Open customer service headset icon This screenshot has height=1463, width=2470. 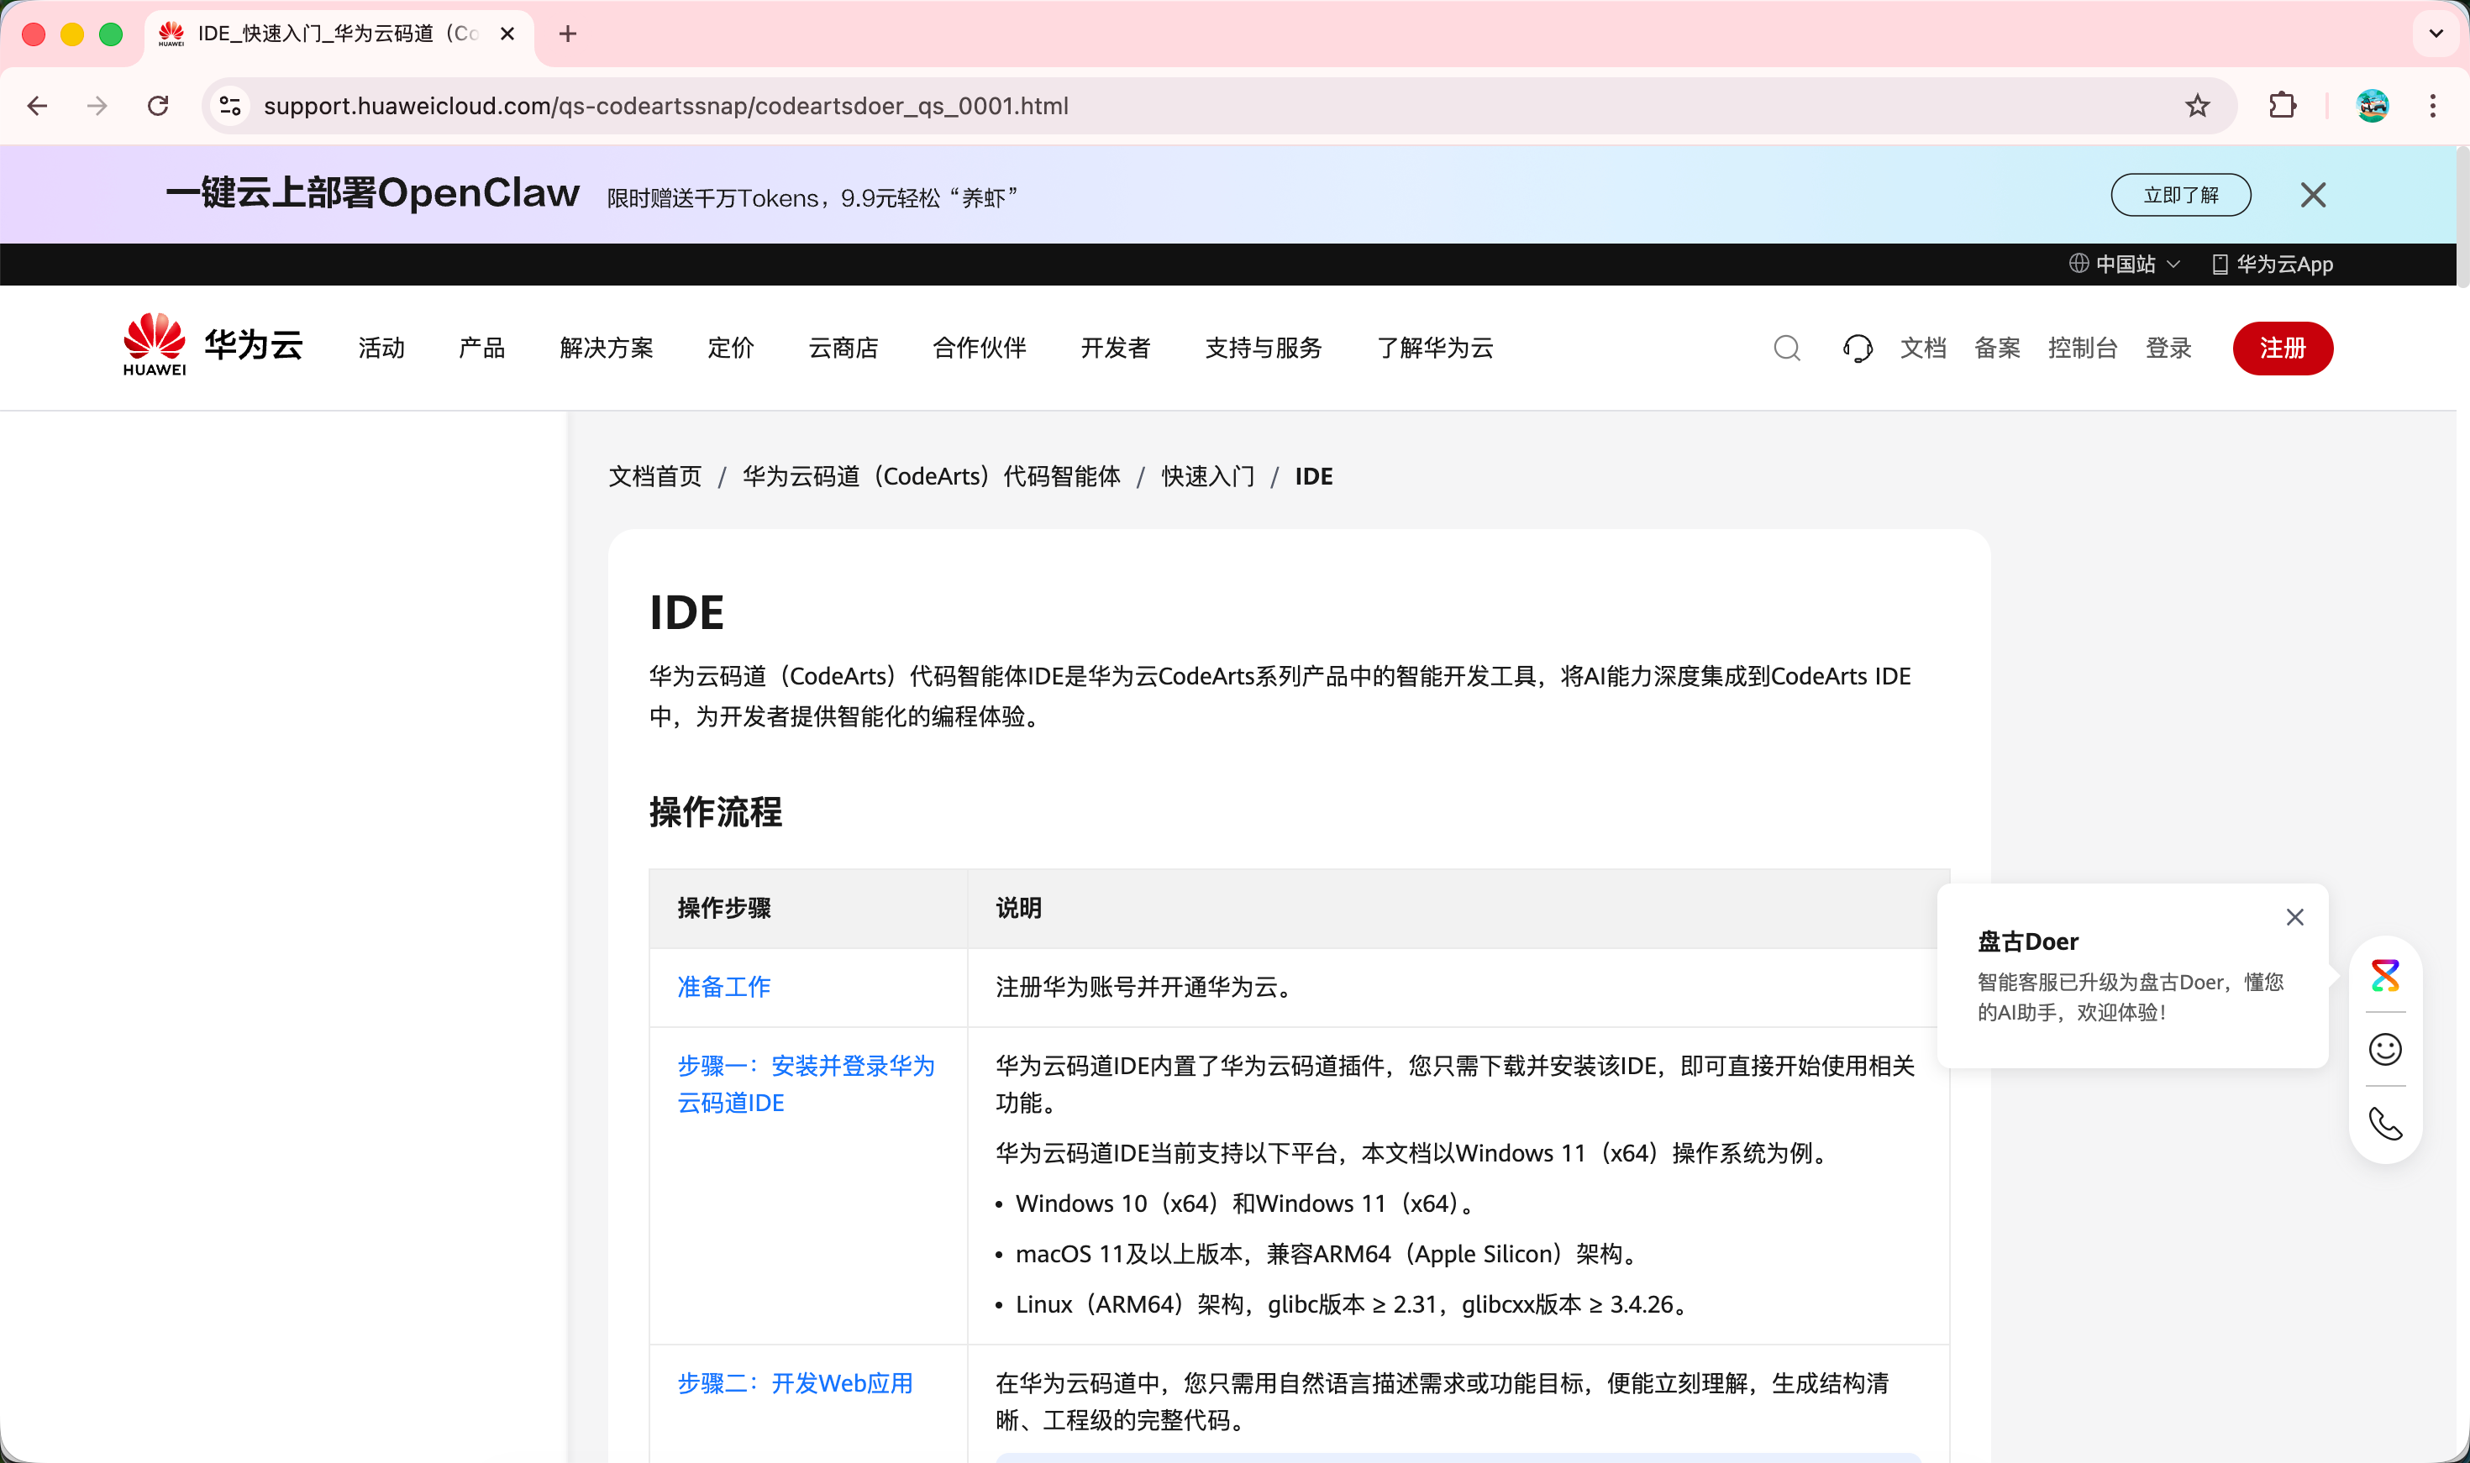pyautogui.click(x=1857, y=348)
